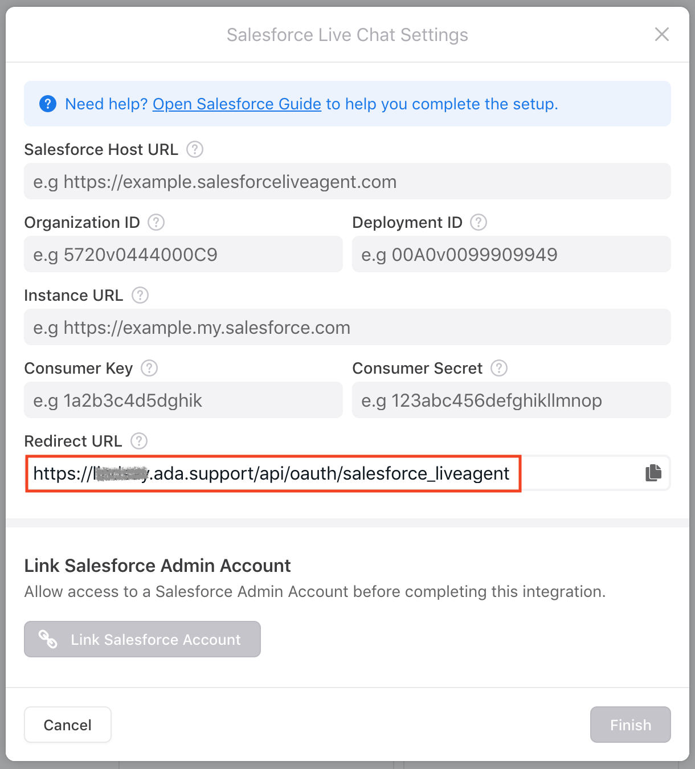Open the Consumer Key help icon

[149, 368]
